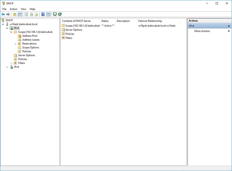Expand the Reservations tree node
This screenshot has height=171, width=232.
point(15,44)
